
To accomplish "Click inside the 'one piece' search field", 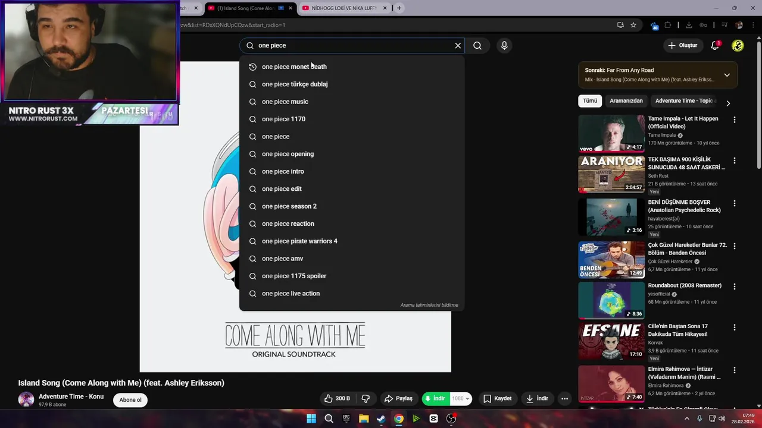I will coord(351,46).
